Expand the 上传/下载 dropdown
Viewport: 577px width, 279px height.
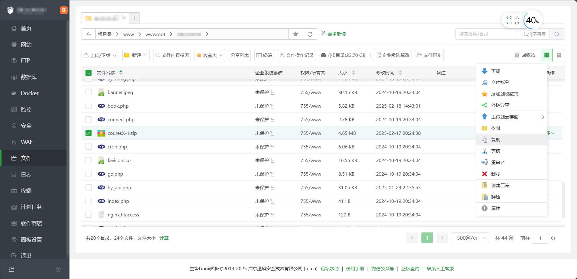[100, 55]
